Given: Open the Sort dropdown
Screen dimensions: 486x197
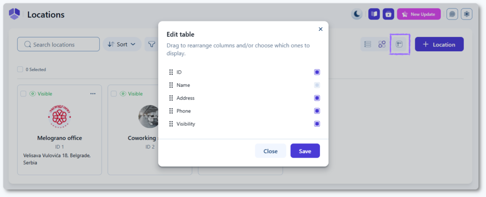Looking at the screenshot, I should click(x=122, y=45).
